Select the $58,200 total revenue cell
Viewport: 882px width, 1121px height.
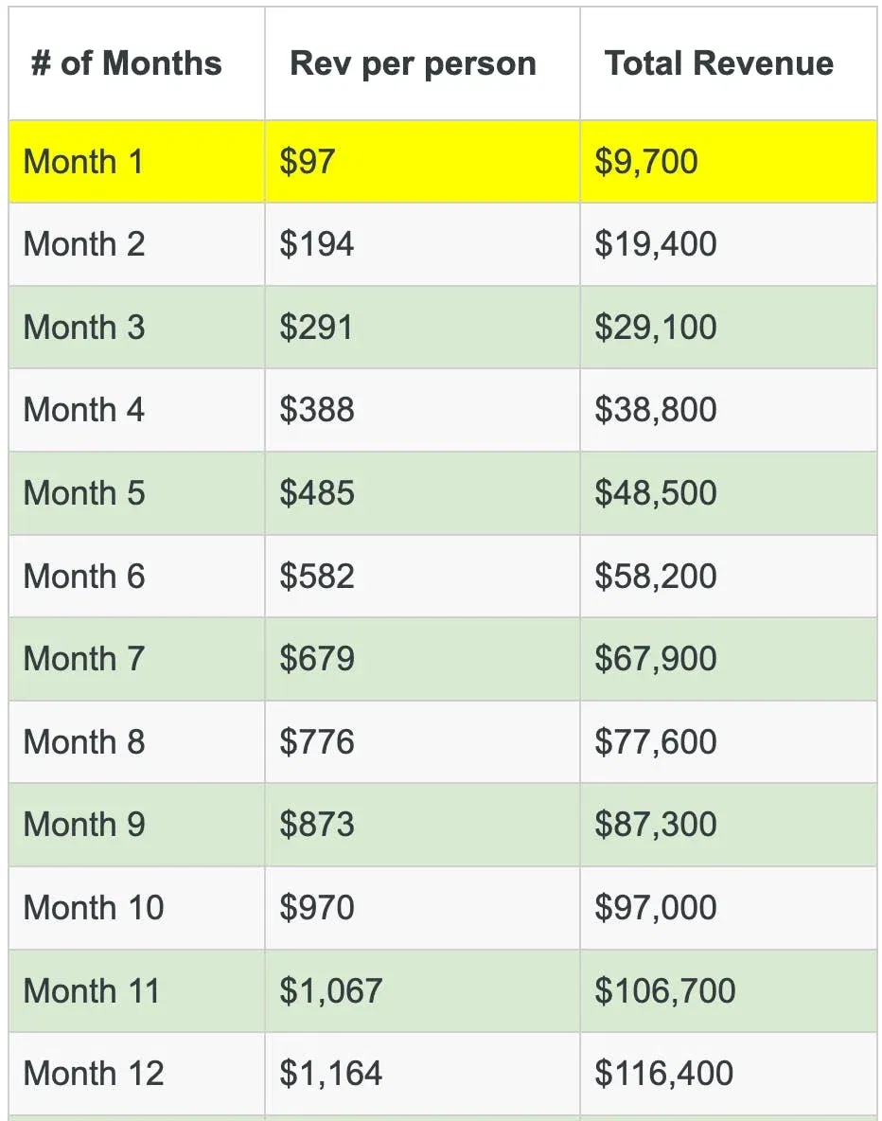(729, 577)
